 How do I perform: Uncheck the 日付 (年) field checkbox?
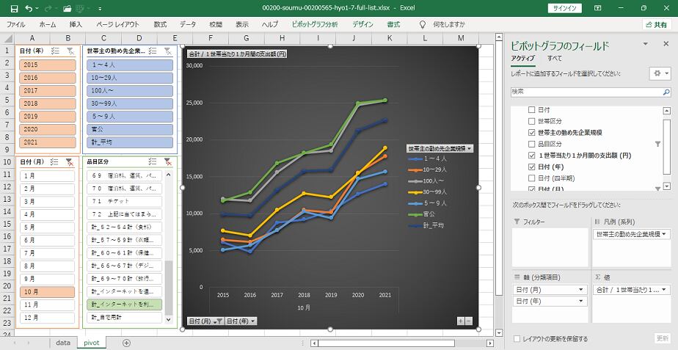[x=532, y=167]
